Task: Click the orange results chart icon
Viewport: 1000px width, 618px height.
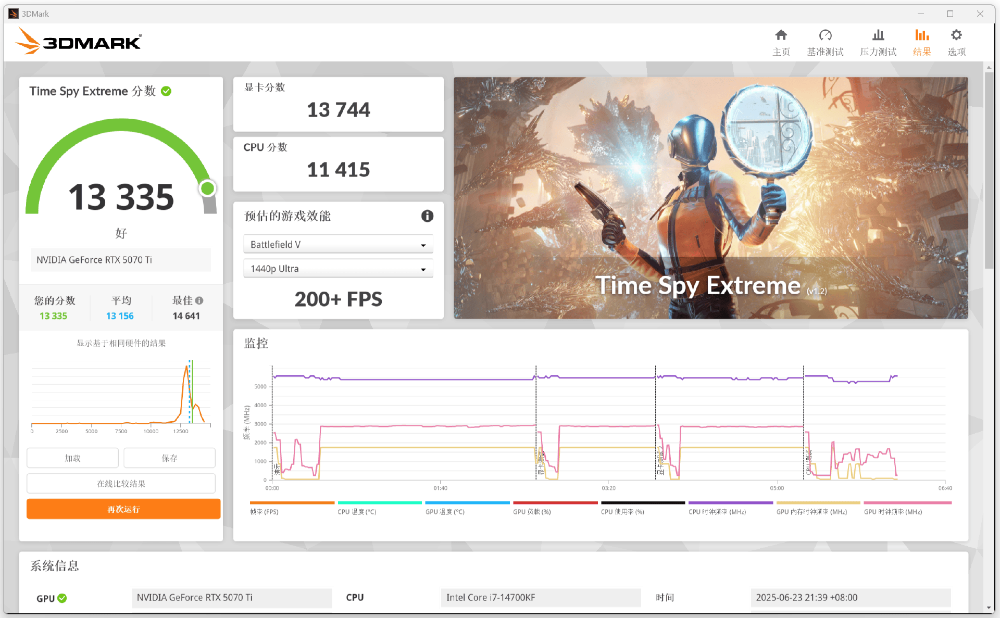Action: click(922, 35)
